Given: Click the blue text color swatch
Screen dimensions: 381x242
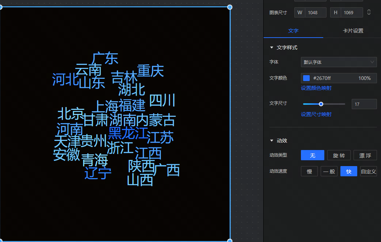Looking at the screenshot, I should (x=306, y=78).
